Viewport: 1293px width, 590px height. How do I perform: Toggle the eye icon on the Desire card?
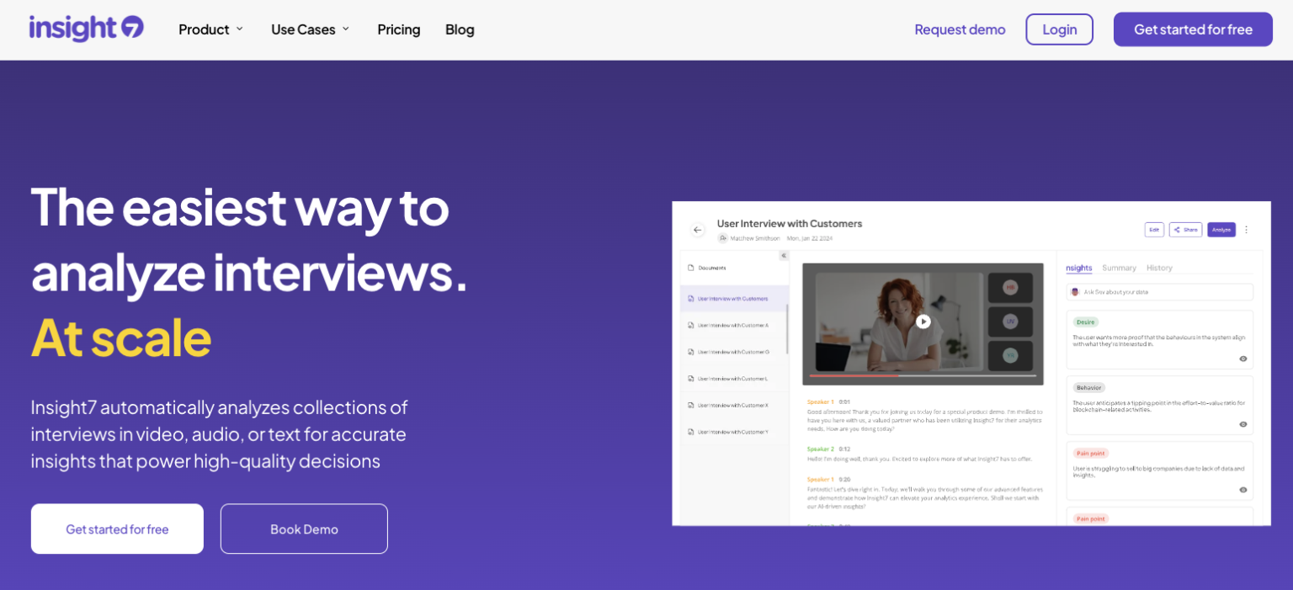tap(1243, 359)
